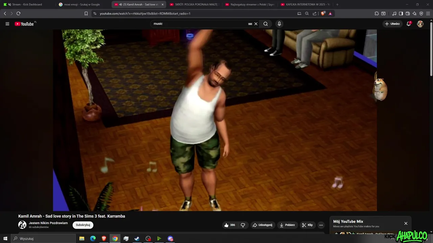
Task: Click the video player to pause
Action: (x=215, y=120)
